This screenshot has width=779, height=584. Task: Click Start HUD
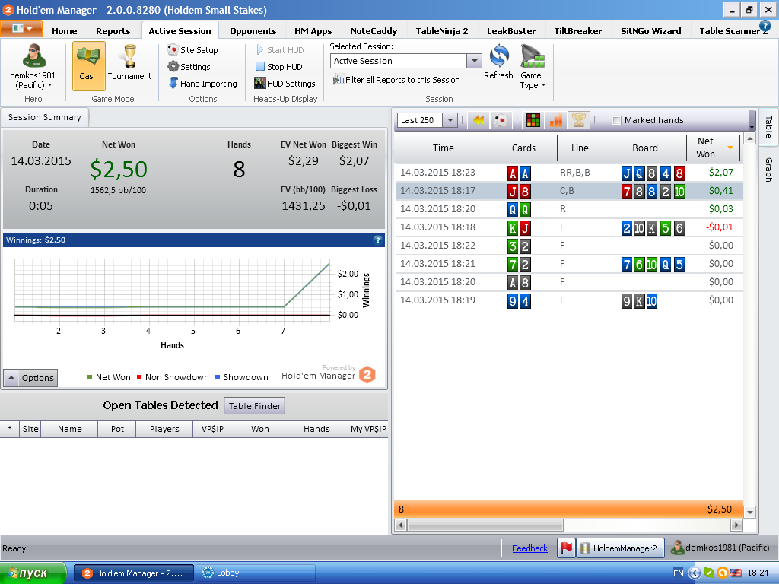280,49
